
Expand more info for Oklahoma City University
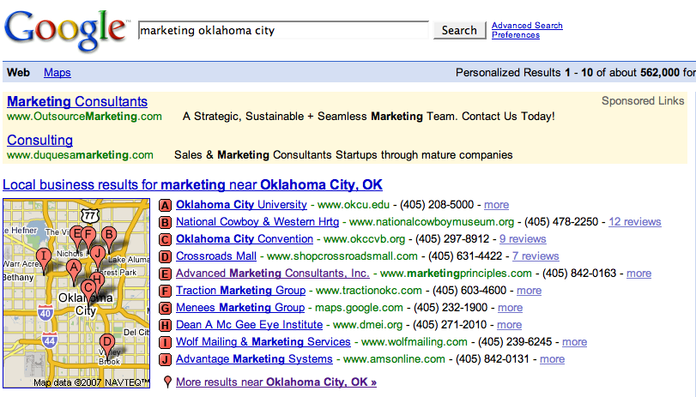(496, 205)
